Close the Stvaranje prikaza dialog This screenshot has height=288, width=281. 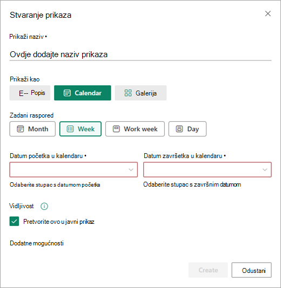point(267,13)
